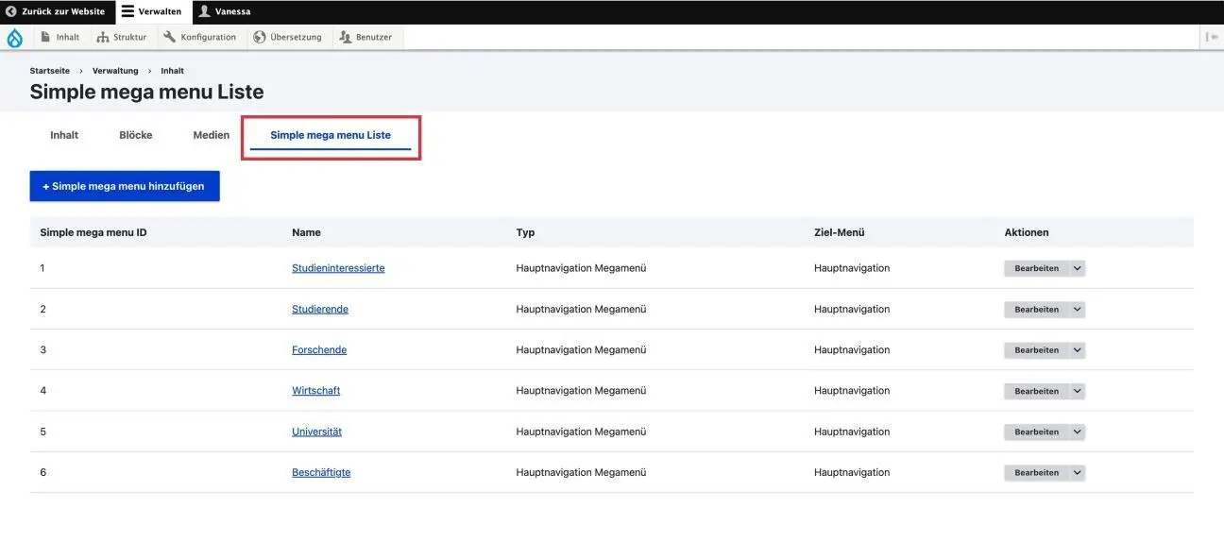Open Struktur via its hierarchy icon
1224x559 pixels.
(102, 37)
